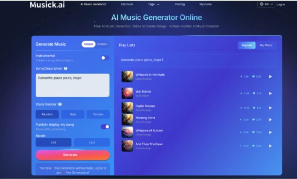The width and height of the screenshot is (297, 179).
Task: Open Song Description help icon
Action: coord(66,69)
